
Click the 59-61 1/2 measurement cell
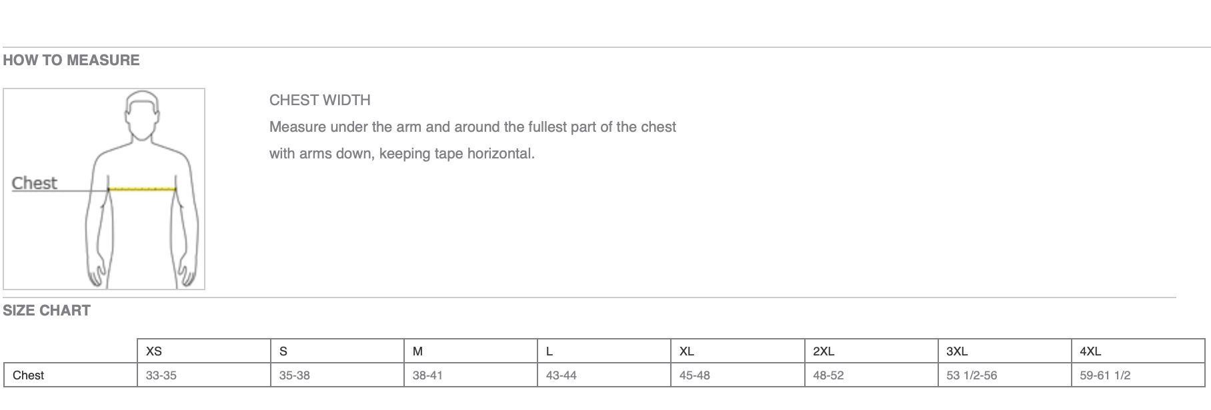[x=1105, y=375]
